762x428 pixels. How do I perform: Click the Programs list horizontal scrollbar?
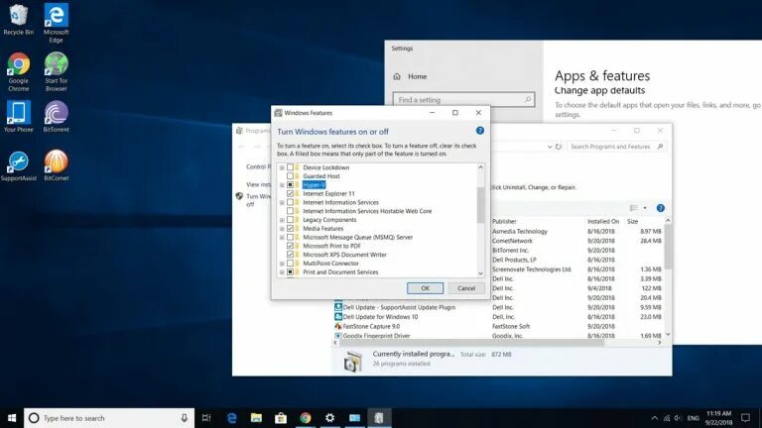click(471, 343)
